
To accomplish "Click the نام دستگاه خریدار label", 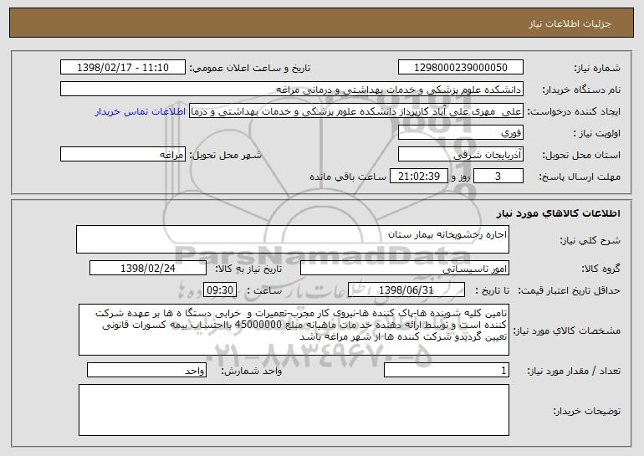I will (x=581, y=90).
